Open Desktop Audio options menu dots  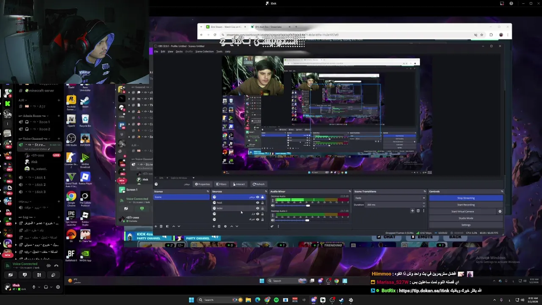point(273,200)
